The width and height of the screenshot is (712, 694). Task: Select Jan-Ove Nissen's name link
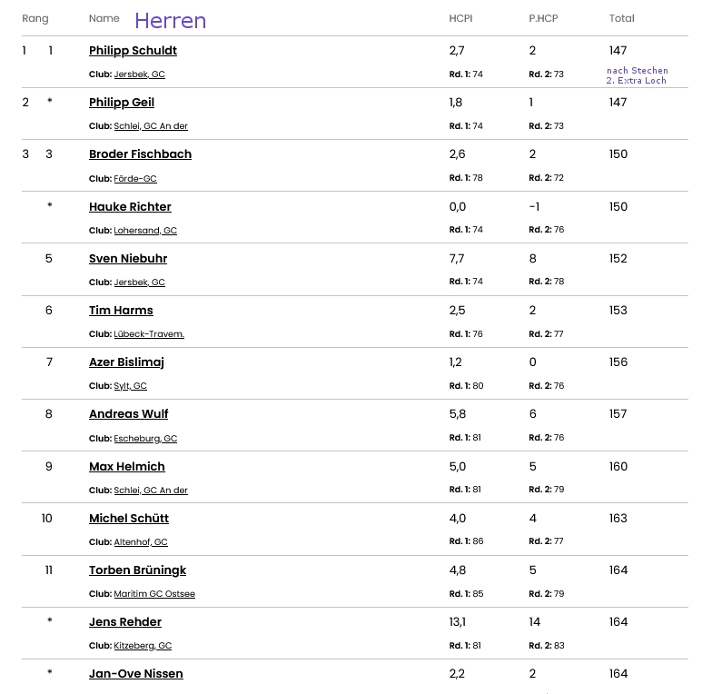[x=136, y=674]
